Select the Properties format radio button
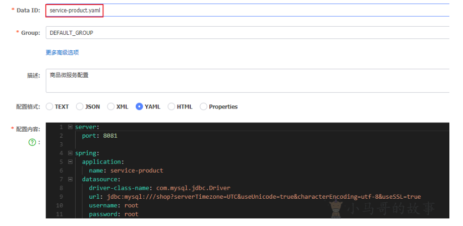Screen dimensions: 463x226 [203, 106]
